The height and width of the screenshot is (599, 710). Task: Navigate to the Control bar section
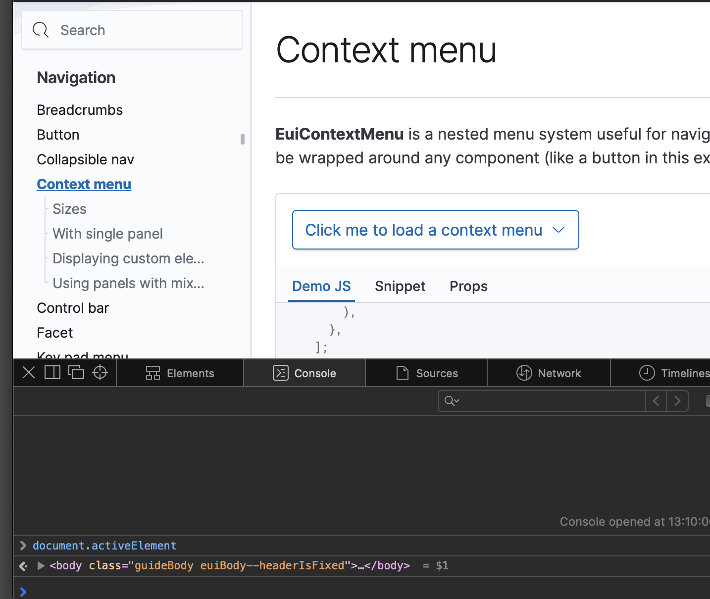point(73,307)
